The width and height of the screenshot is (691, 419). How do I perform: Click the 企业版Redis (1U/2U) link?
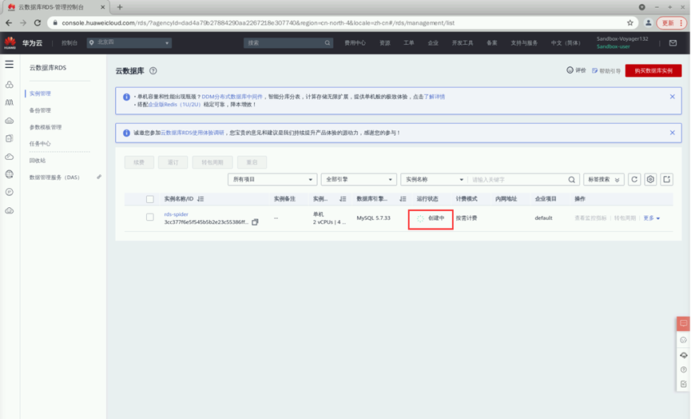tap(174, 105)
